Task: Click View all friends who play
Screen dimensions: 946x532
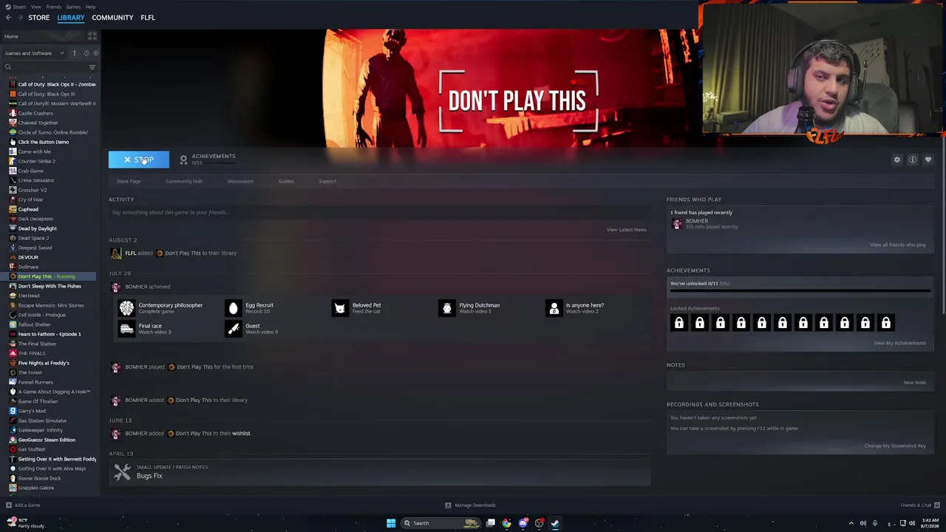Action: 898,245
